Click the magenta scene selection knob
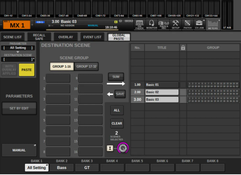The image size is (241, 175). [123, 148]
